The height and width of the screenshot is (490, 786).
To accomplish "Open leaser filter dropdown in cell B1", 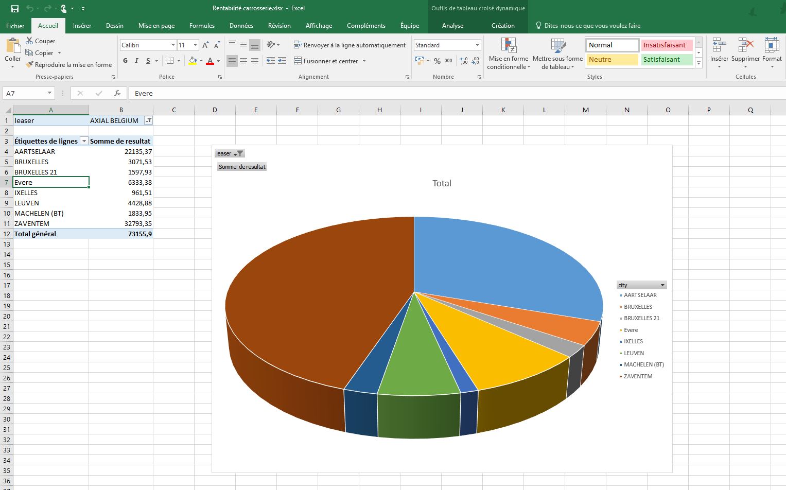I will coord(149,120).
